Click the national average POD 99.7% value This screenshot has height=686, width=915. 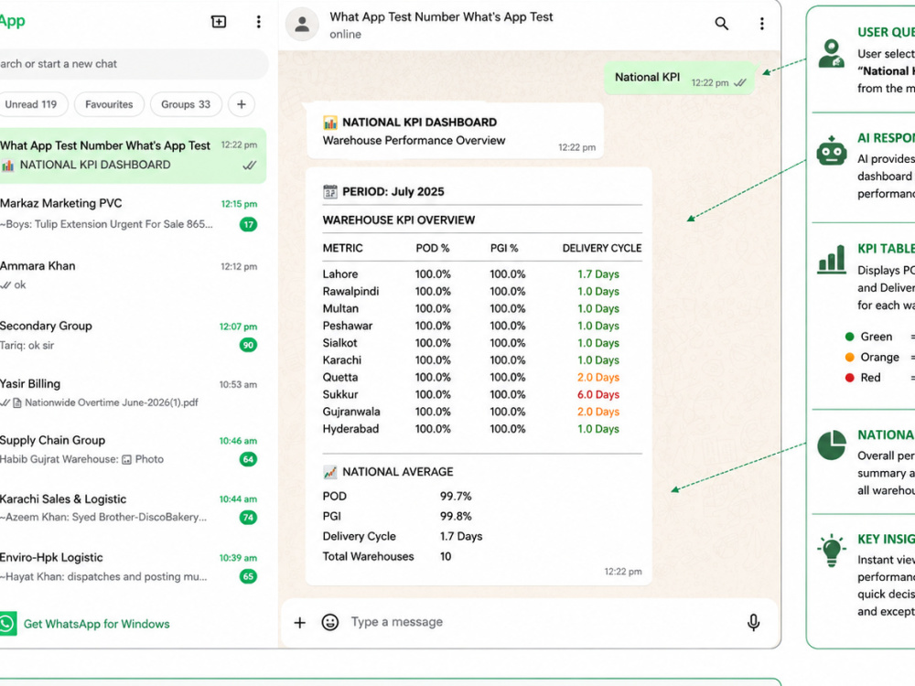(x=456, y=497)
